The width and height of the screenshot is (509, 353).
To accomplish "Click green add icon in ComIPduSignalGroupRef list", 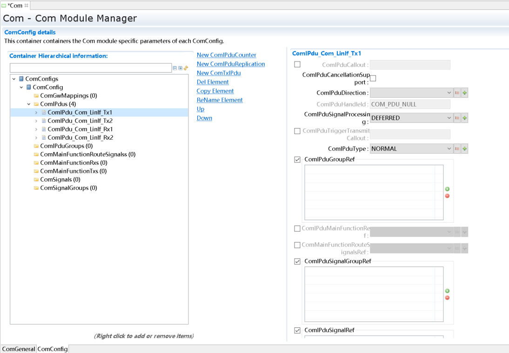I will (447, 291).
